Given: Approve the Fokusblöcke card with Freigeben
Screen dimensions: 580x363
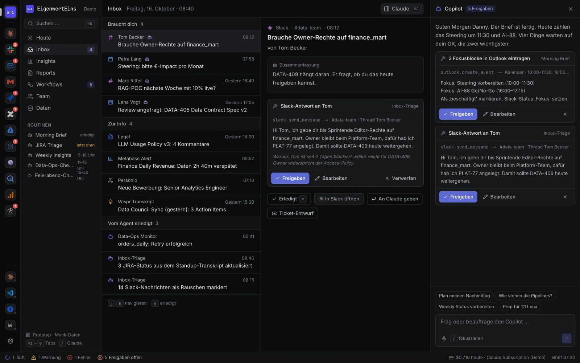Looking at the screenshot, I should click(x=458, y=114).
